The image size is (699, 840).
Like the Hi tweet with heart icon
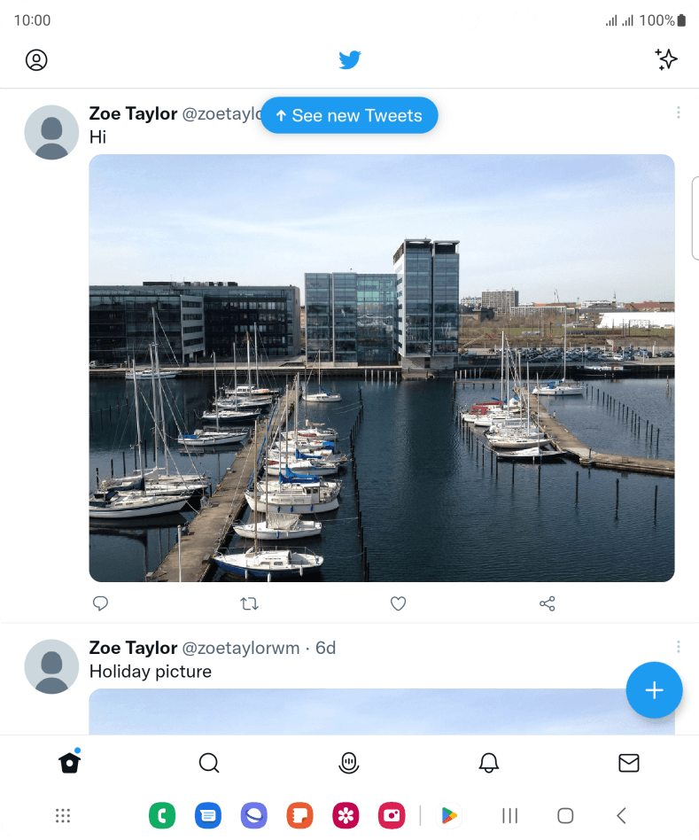click(398, 603)
